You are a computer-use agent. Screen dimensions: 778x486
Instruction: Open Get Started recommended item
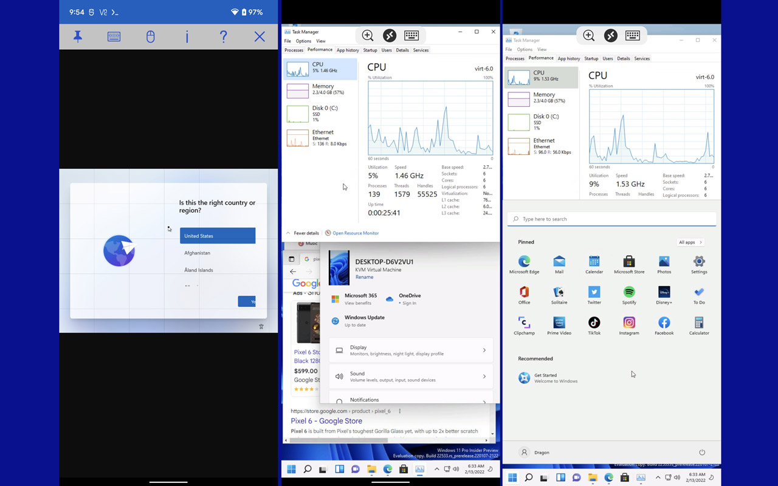tap(548, 378)
